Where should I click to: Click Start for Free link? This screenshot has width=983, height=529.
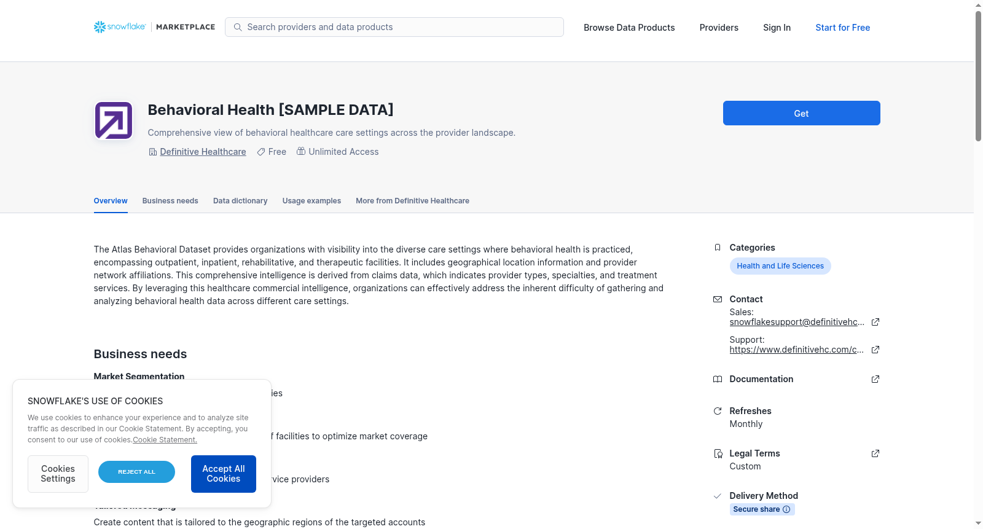842,28
